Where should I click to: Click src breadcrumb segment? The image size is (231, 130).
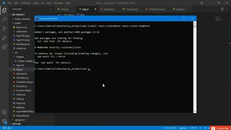[x=59, y=14]
